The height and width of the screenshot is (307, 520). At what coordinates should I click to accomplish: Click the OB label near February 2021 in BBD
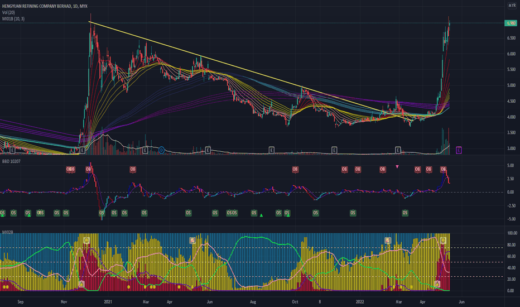pos(133,169)
